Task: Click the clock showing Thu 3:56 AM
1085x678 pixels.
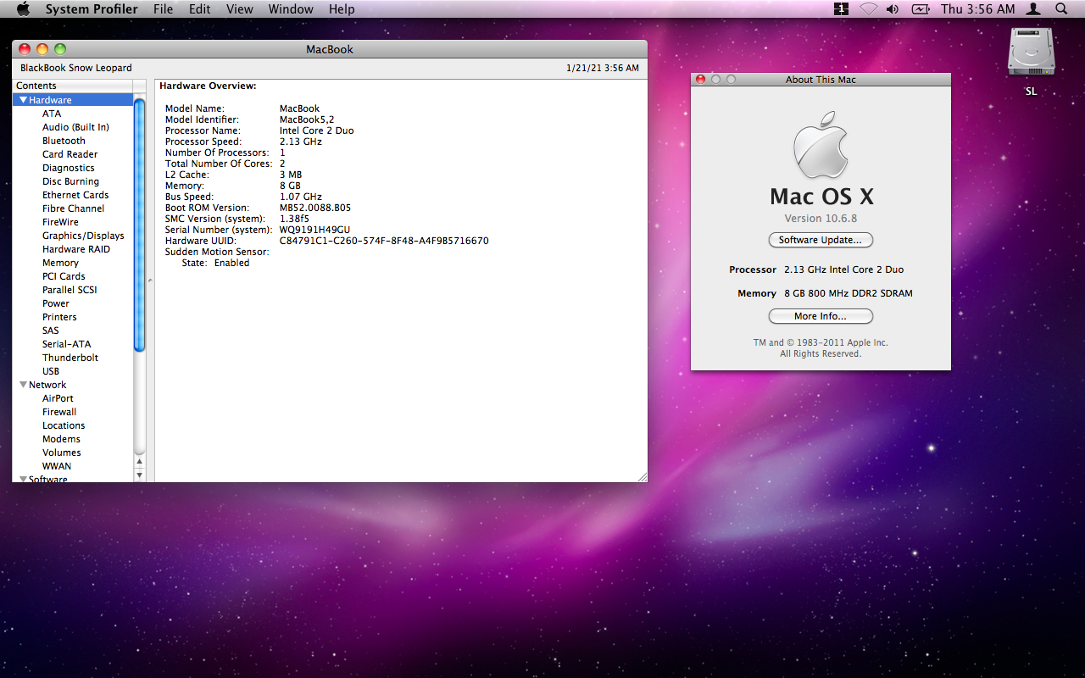Action: (977, 8)
